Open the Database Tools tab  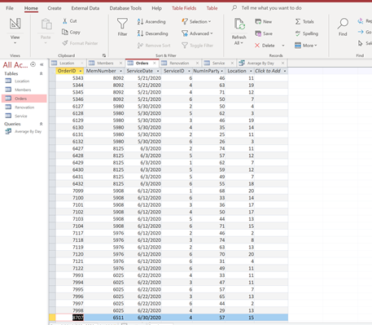[125, 8]
